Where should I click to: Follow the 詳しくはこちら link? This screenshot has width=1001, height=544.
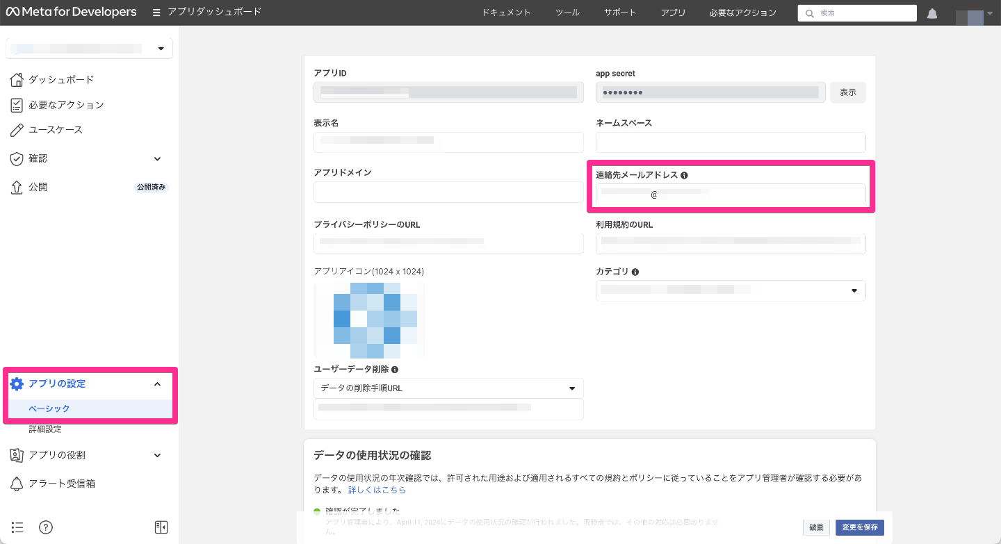tap(377, 490)
